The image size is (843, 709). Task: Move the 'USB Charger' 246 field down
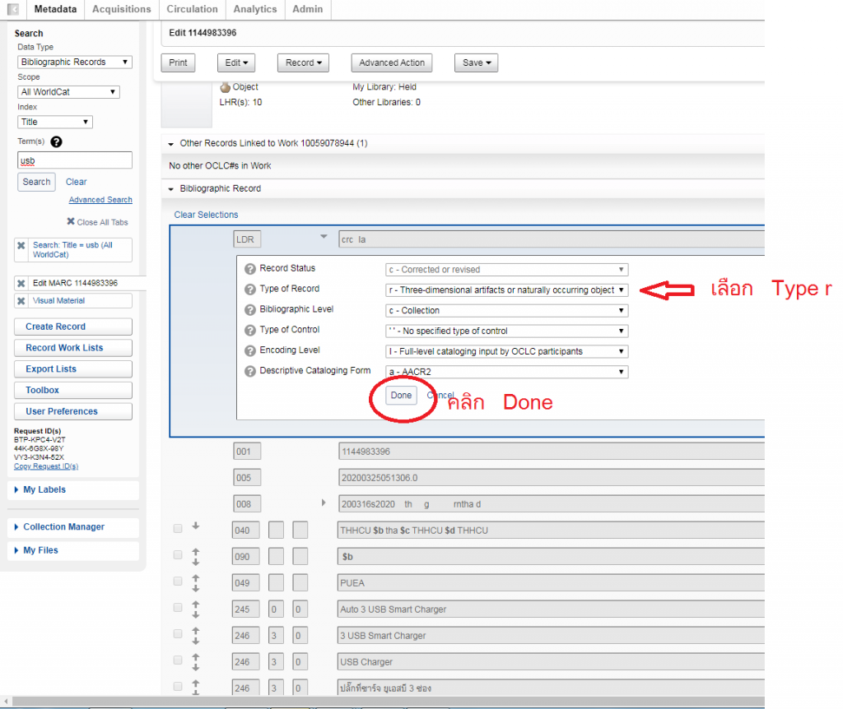coord(196,667)
